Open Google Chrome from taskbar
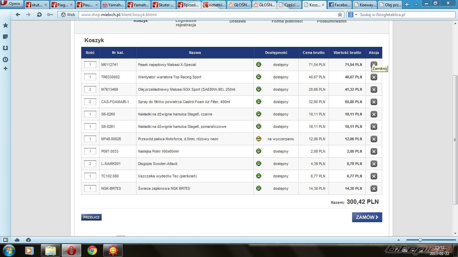458x257 pixels. [x=92, y=250]
